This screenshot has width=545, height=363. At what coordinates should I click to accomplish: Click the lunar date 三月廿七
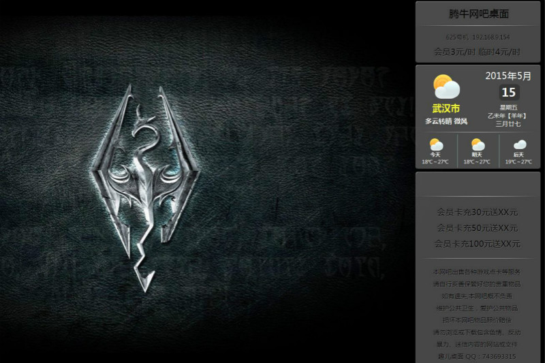(x=508, y=123)
